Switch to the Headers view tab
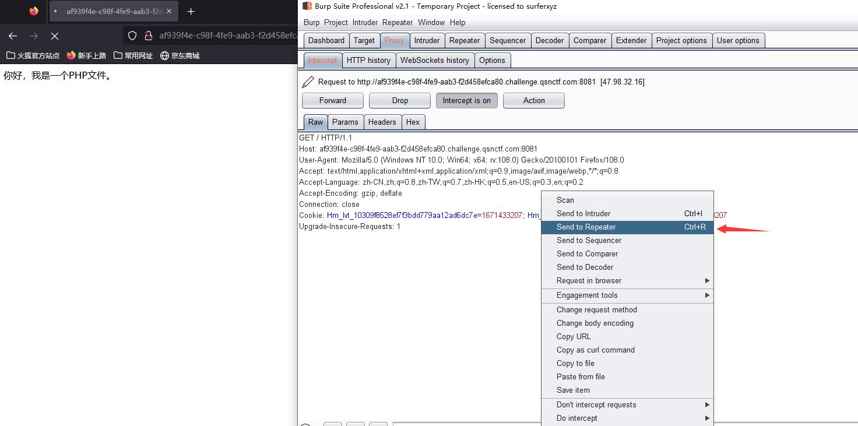The image size is (858, 426). [x=382, y=122]
